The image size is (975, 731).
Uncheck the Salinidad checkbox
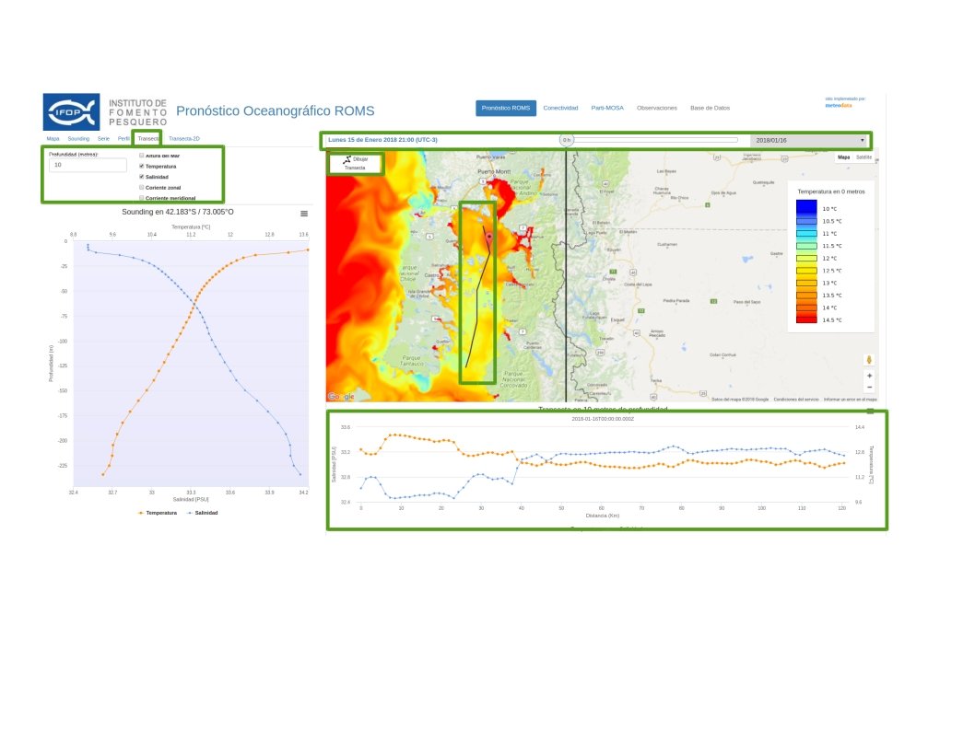click(142, 177)
